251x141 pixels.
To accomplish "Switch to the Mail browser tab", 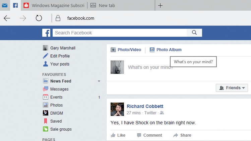I will point(5,6).
